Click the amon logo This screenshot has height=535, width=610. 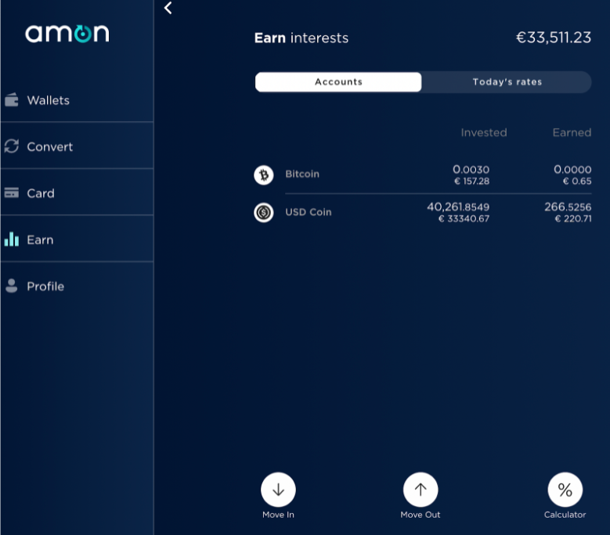pyautogui.click(x=67, y=34)
